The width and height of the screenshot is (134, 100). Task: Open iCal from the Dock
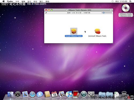click(54, 94)
